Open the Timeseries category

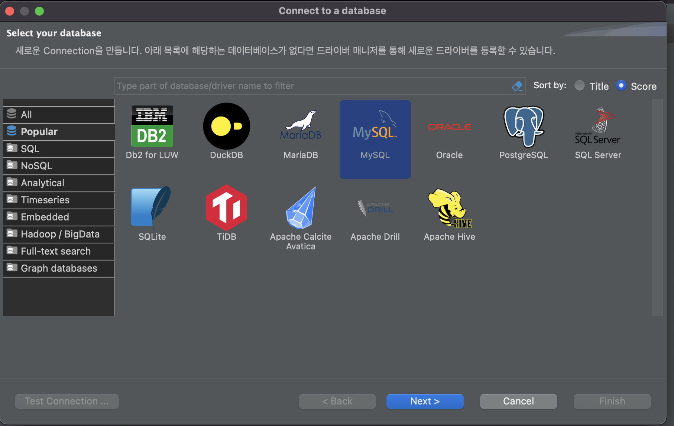pos(59,200)
